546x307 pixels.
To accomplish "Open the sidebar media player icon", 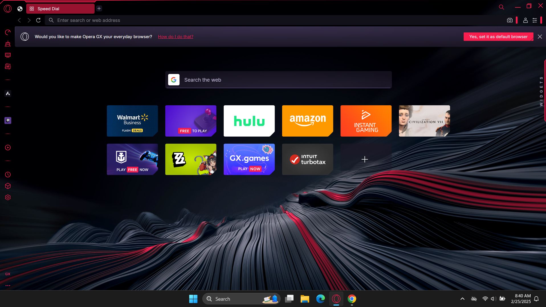I will 8,147.
